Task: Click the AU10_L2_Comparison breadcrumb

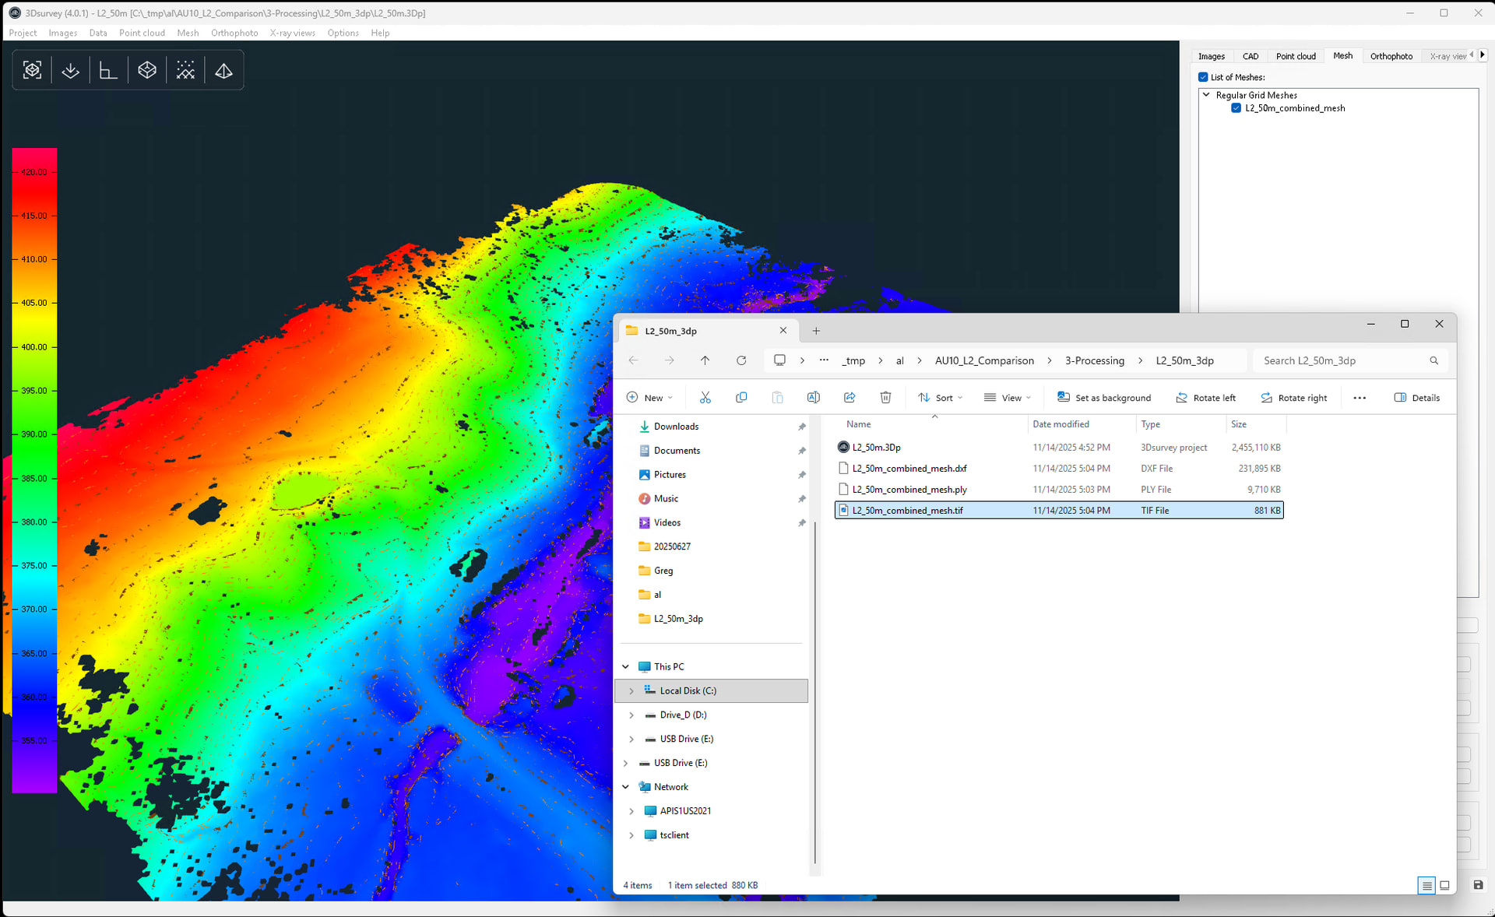Action: [984, 360]
